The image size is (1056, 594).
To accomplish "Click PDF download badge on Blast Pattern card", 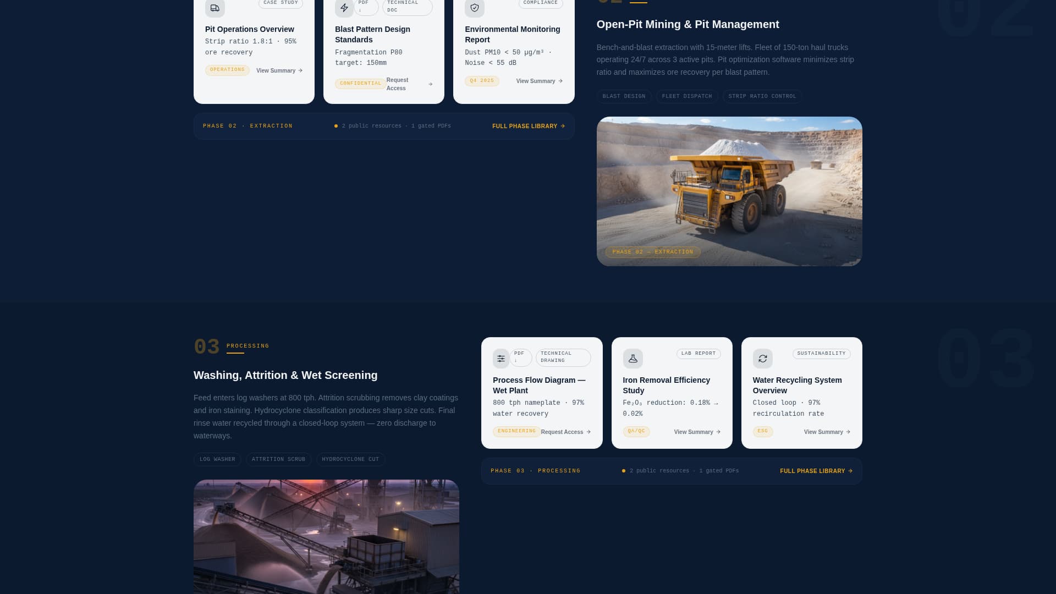I will (x=366, y=6).
